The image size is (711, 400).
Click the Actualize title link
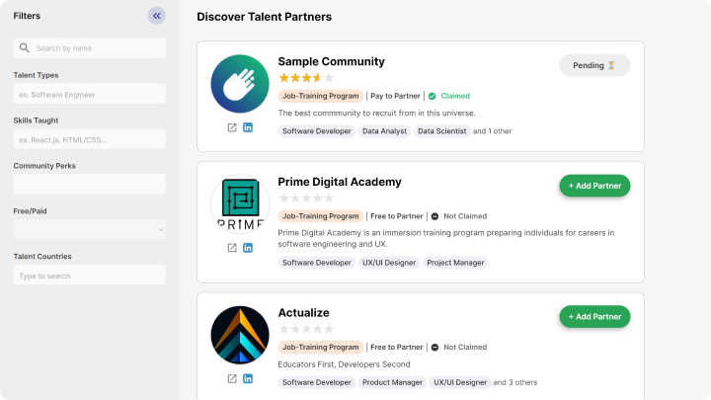(303, 313)
